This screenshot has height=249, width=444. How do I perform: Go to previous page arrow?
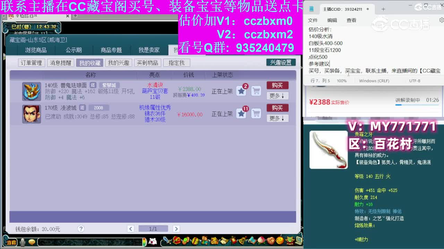click(x=131, y=229)
